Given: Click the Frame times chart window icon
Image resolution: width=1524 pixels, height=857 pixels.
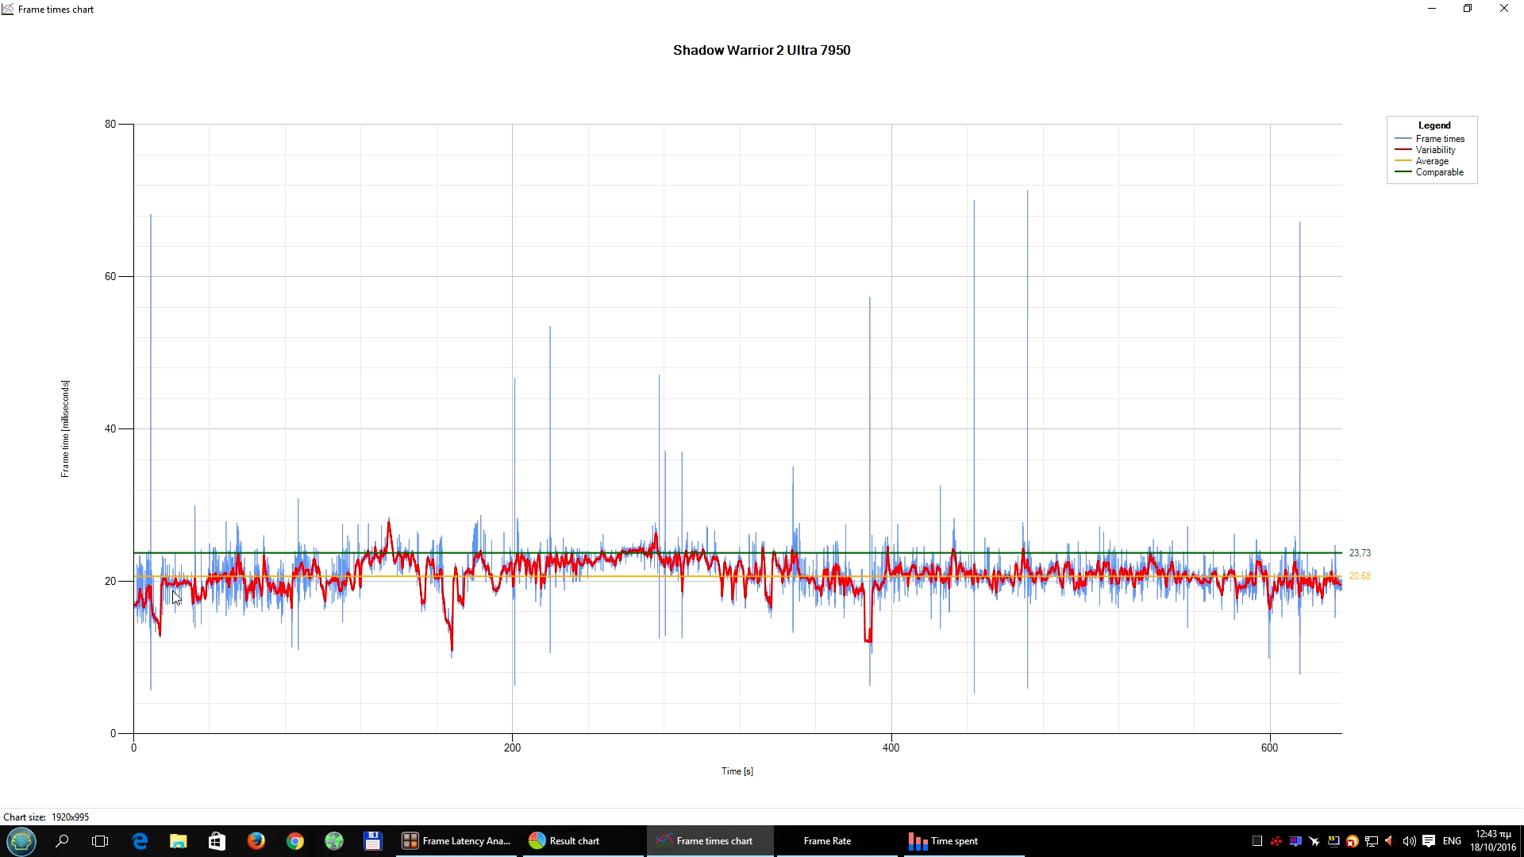Looking at the screenshot, I should pyautogui.click(x=8, y=10).
